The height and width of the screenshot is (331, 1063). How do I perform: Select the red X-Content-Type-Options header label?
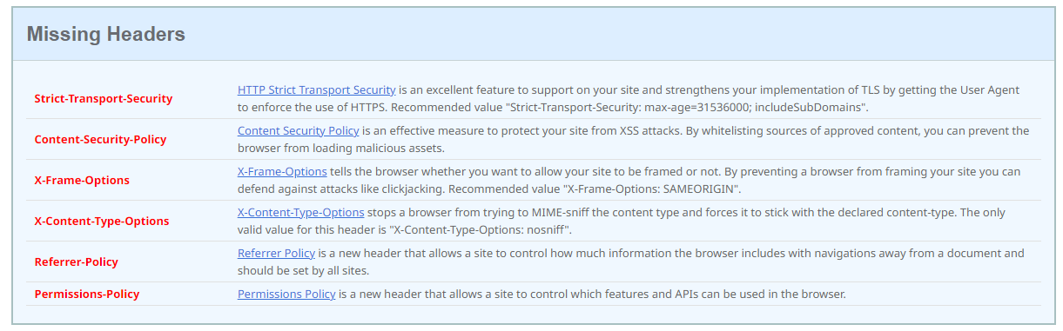click(102, 222)
